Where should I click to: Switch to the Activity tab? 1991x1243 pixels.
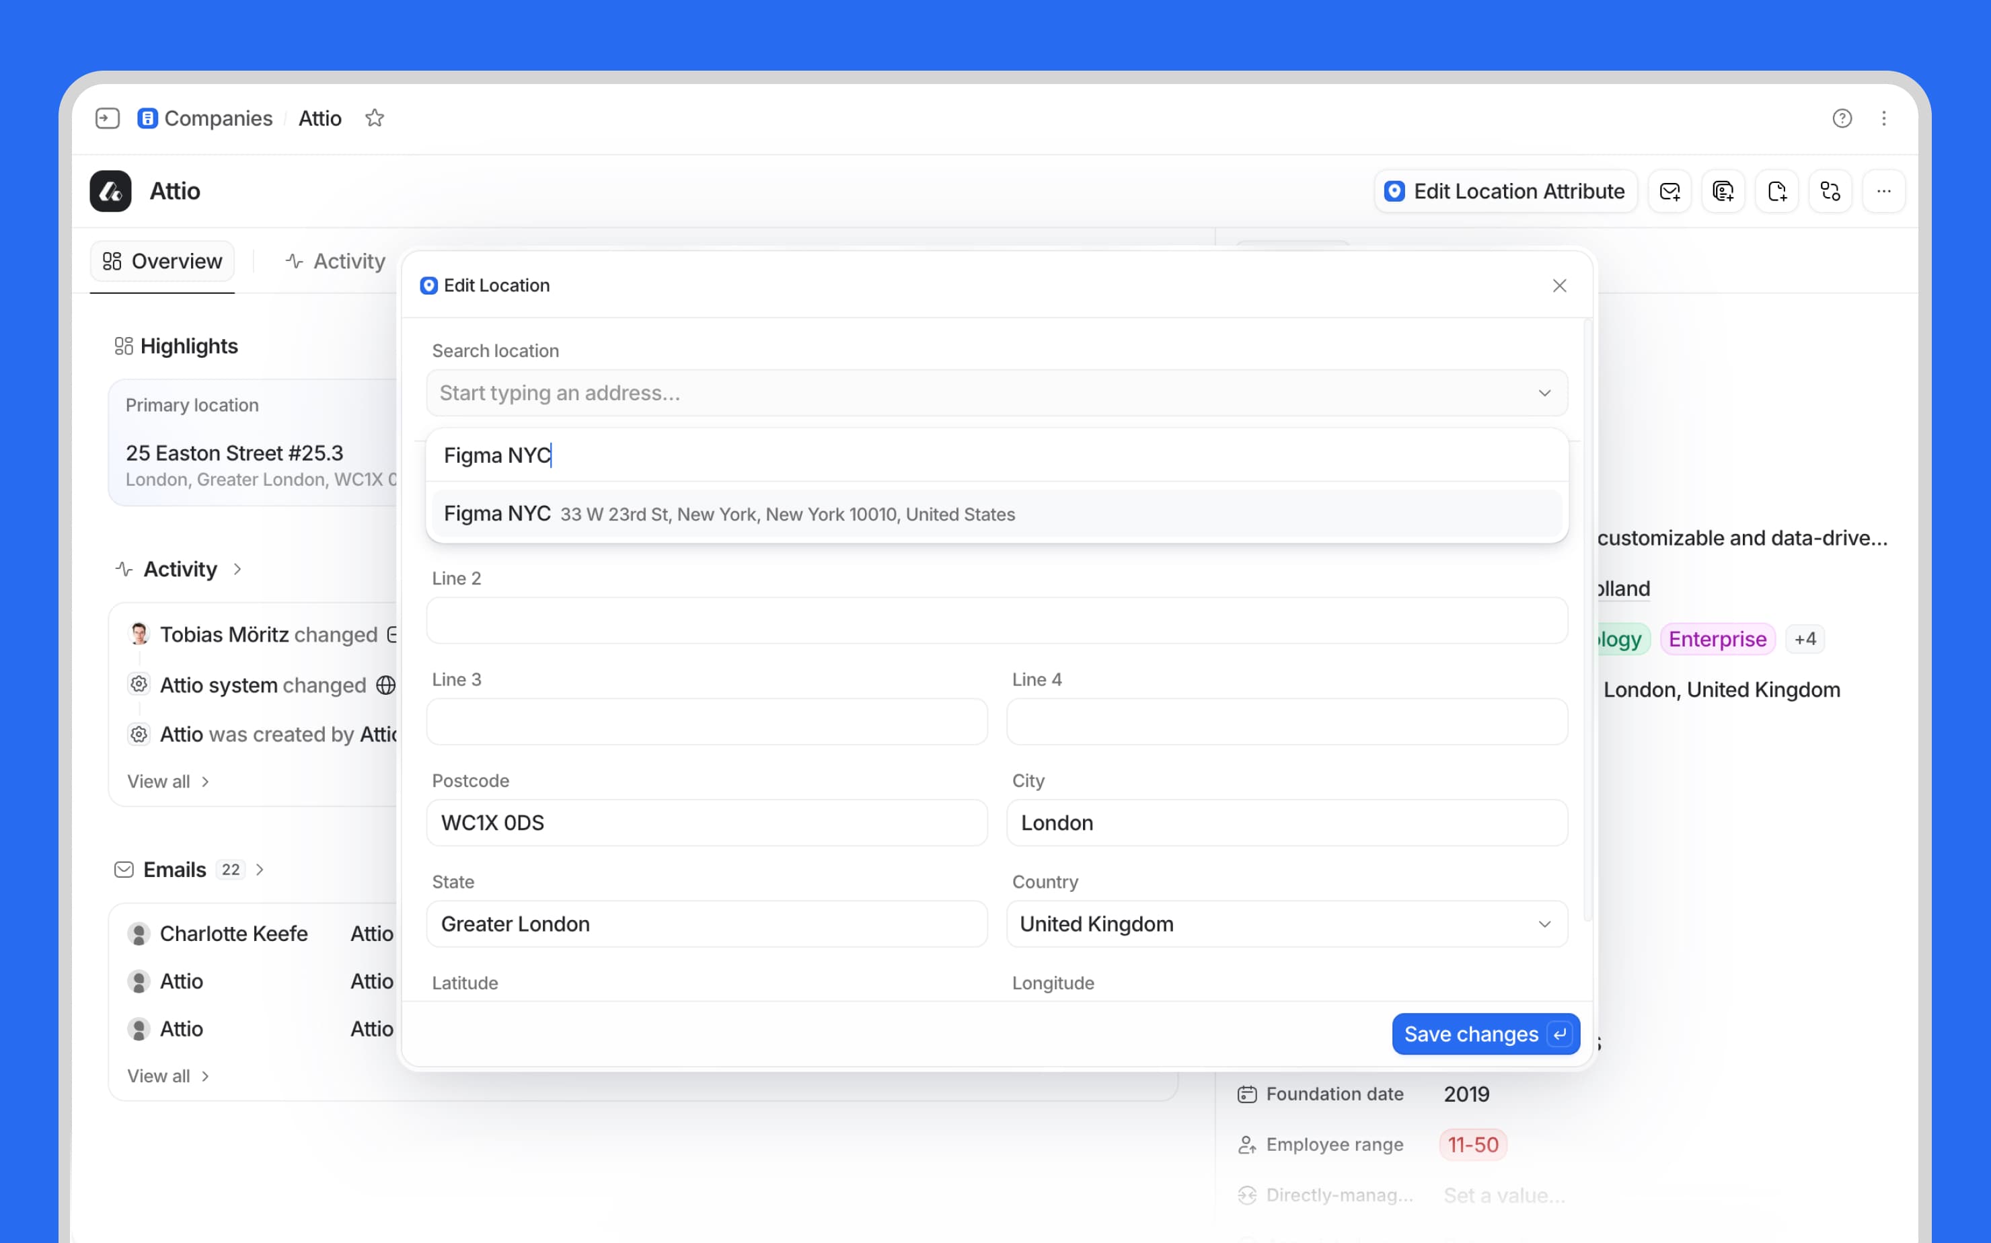336,262
